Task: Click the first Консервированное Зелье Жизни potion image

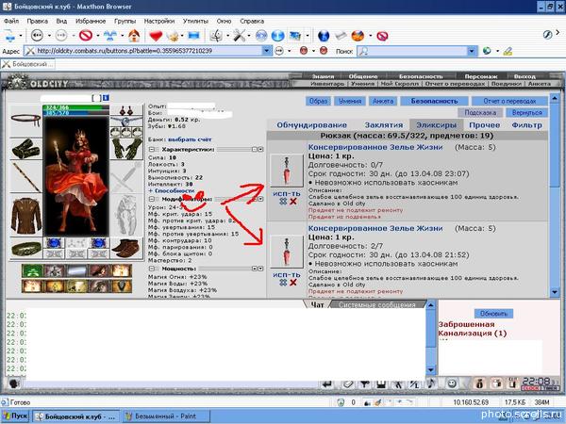Action: click(287, 171)
